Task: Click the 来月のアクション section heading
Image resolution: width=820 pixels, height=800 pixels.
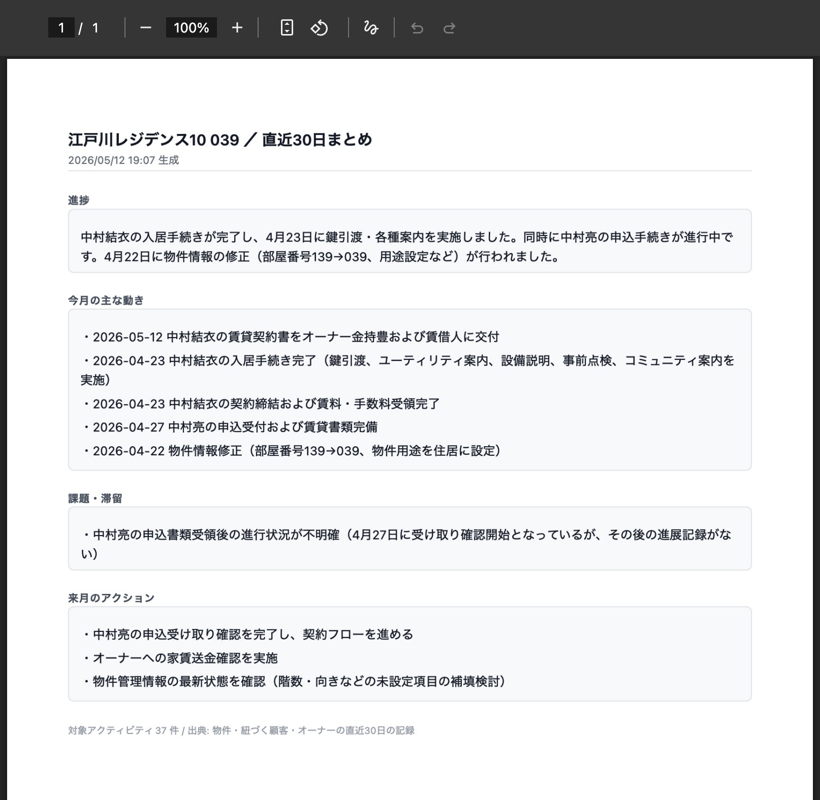Action: 111,598
